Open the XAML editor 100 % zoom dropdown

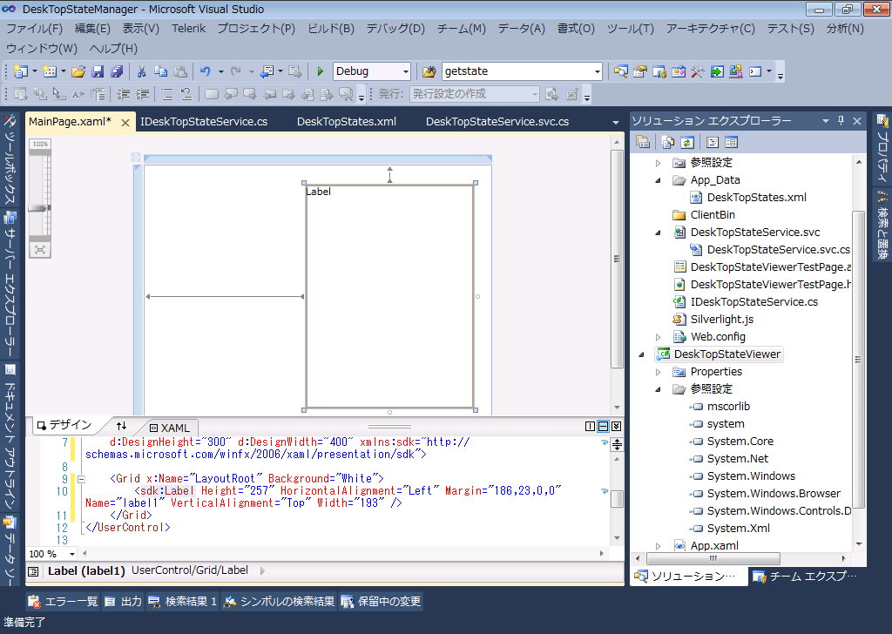point(72,554)
